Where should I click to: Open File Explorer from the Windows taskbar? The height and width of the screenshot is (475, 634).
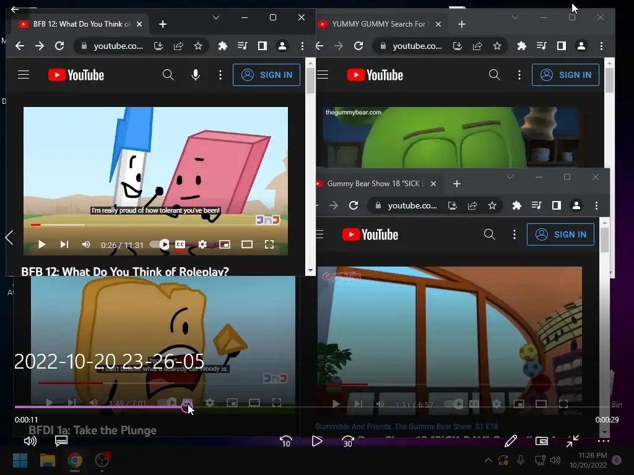(x=47, y=460)
